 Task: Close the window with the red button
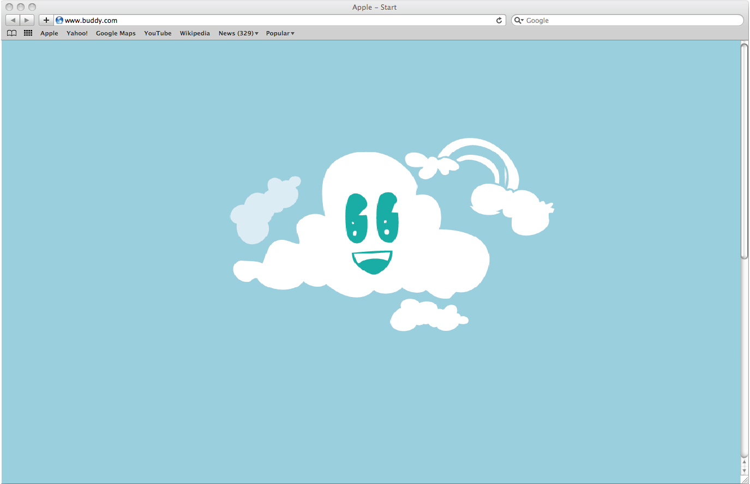9,7
